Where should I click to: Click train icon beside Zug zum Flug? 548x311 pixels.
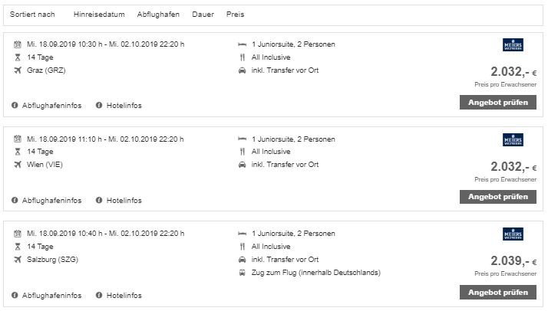[x=243, y=273]
